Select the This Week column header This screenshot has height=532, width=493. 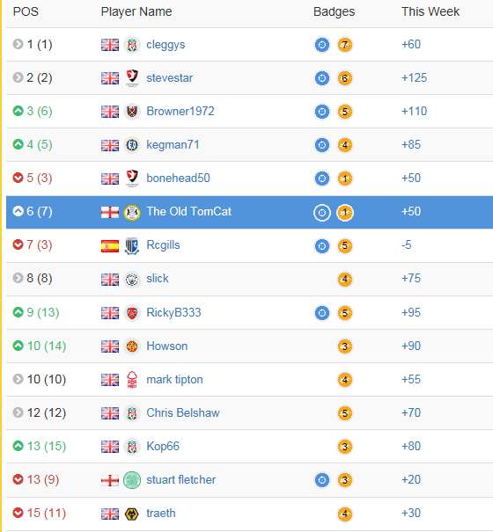click(x=430, y=12)
